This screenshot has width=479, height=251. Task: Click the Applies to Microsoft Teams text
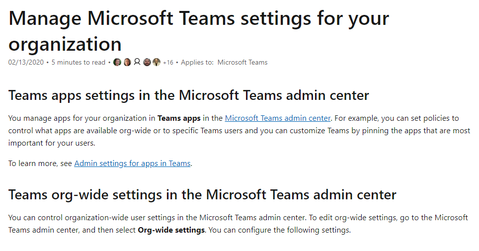(224, 62)
